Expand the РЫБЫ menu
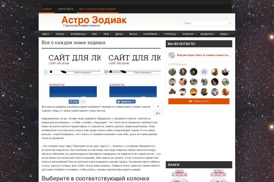Viewport: 274px width, 182px height. click(225, 34)
